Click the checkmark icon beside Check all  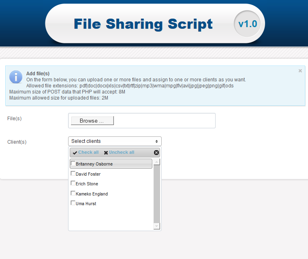coord(75,153)
